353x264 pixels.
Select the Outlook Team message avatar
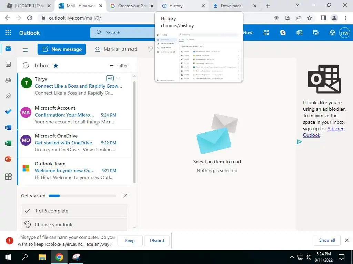pyautogui.click(x=26, y=168)
